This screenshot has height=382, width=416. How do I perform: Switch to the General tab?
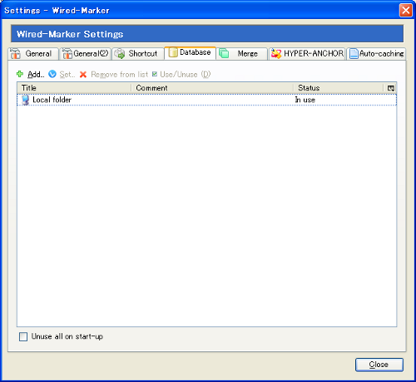tap(34, 53)
